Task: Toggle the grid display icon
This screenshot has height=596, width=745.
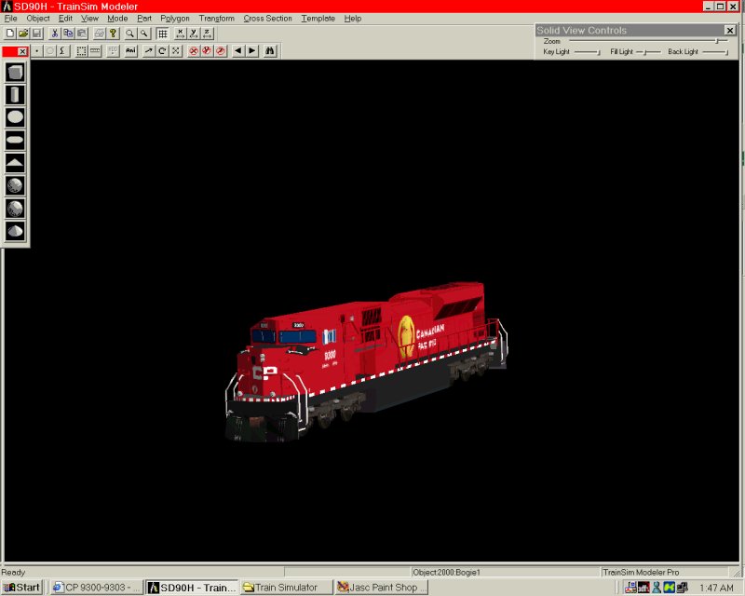Action: click(x=162, y=34)
